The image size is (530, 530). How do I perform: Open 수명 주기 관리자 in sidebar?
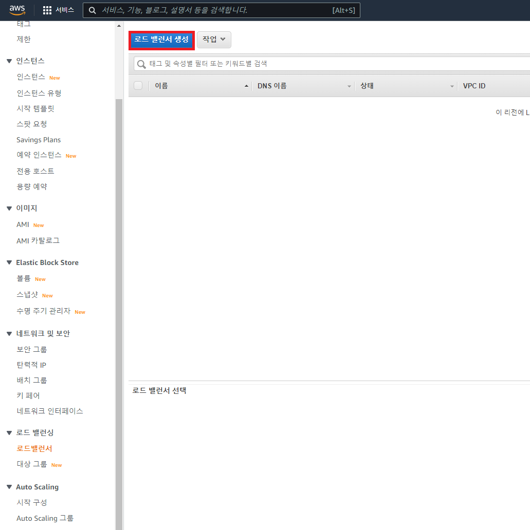[43, 311]
